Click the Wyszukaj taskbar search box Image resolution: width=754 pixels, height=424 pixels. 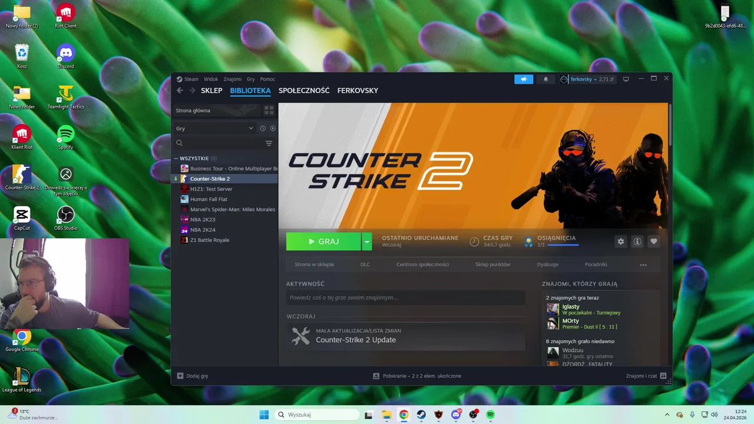317,415
